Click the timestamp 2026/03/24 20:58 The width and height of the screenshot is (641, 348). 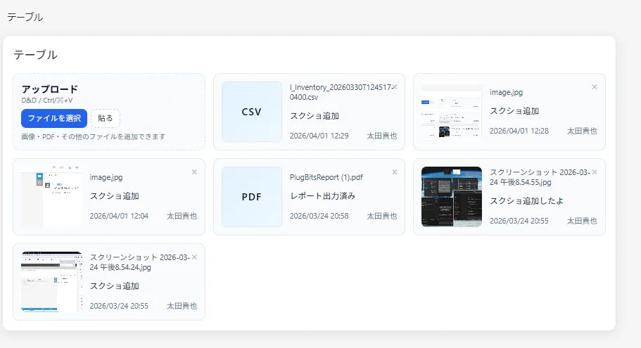(x=319, y=216)
